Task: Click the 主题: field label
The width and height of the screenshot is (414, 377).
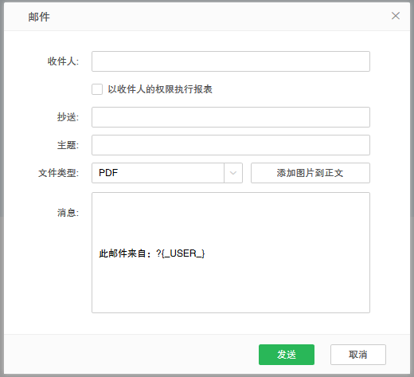Action: click(68, 145)
